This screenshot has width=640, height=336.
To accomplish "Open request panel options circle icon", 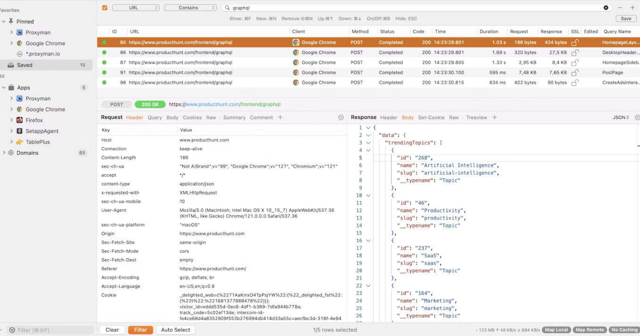I will pos(341,118).
